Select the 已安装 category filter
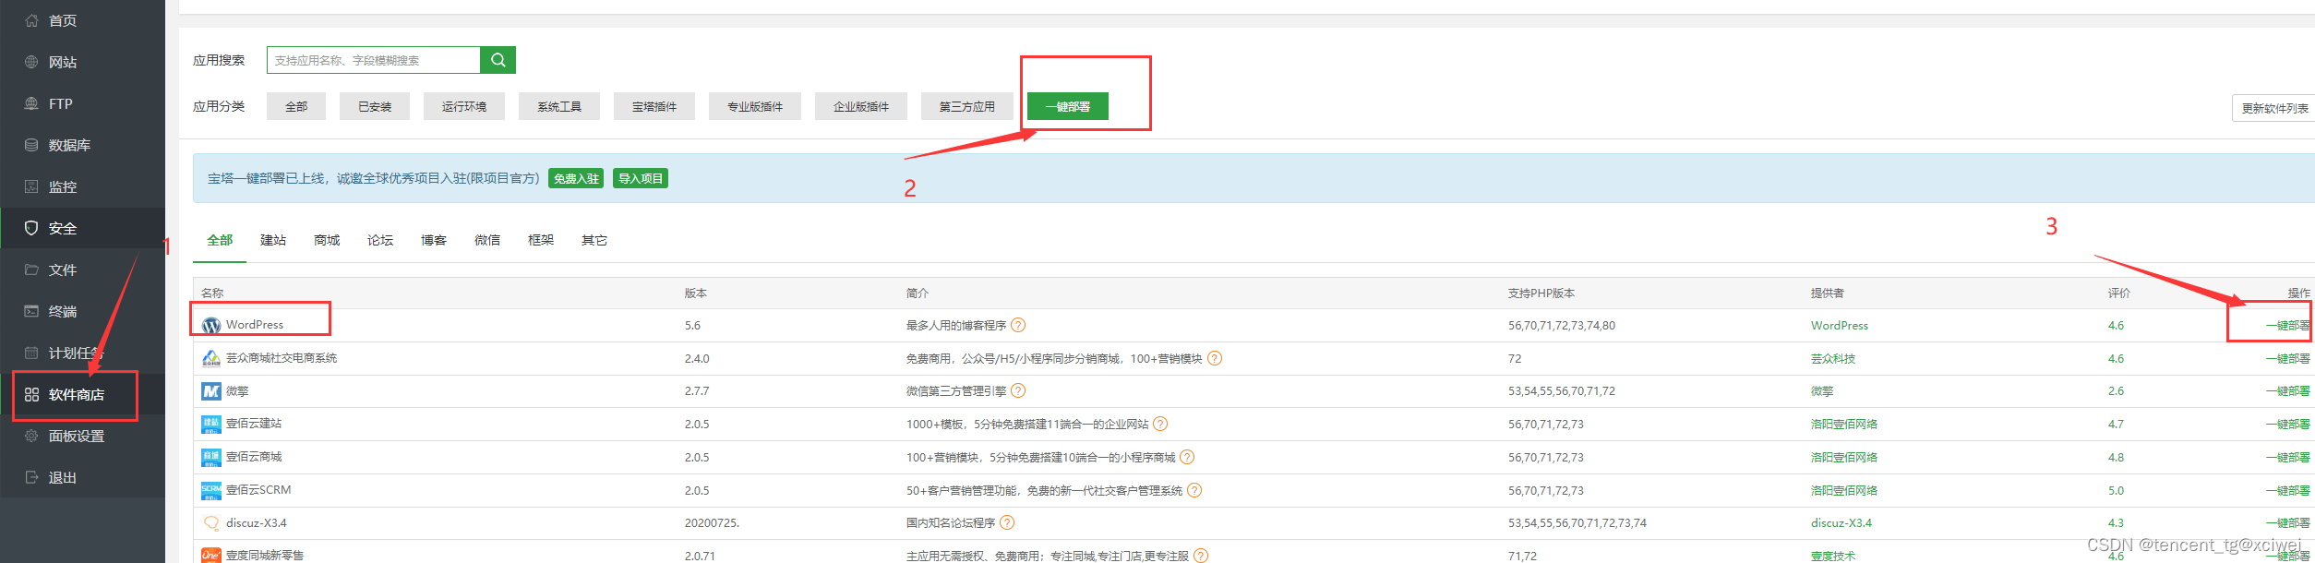The height and width of the screenshot is (563, 2315). click(x=375, y=106)
